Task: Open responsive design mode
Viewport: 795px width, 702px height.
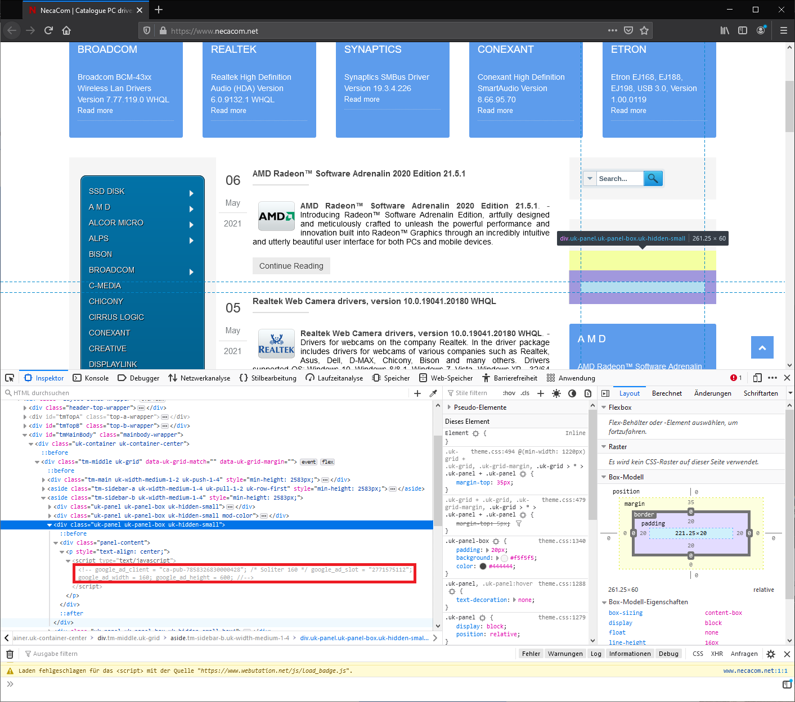Action: pos(757,378)
